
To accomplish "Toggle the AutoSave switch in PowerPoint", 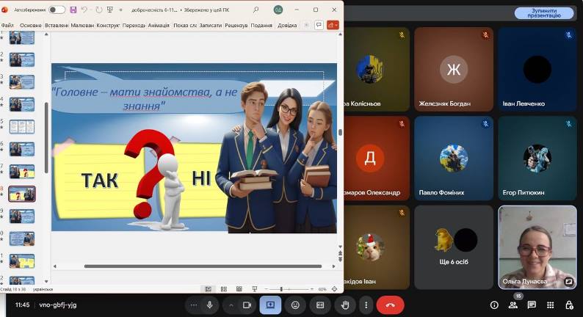I will 57,10.
